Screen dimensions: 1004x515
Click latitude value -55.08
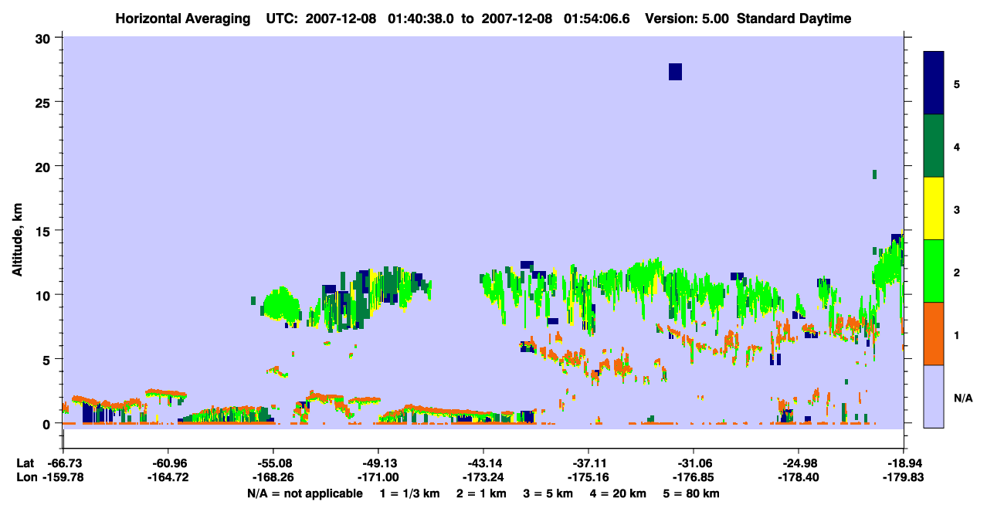coord(273,463)
